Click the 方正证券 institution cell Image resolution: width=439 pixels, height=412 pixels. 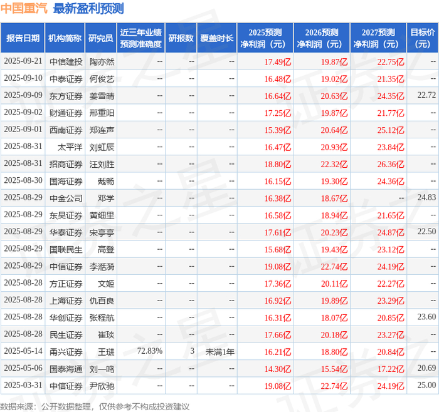(66, 284)
